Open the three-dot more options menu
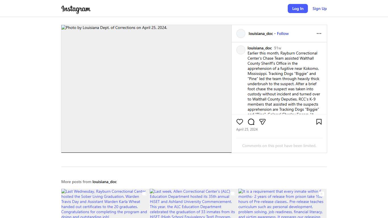The height and width of the screenshot is (218, 388). [x=319, y=33]
